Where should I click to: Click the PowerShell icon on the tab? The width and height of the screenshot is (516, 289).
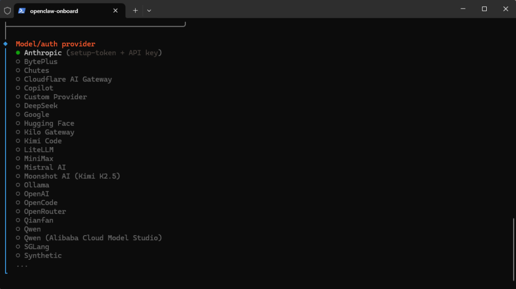(22, 11)
